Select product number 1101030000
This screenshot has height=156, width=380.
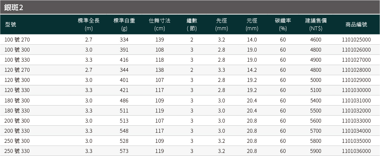click(356, 90)
